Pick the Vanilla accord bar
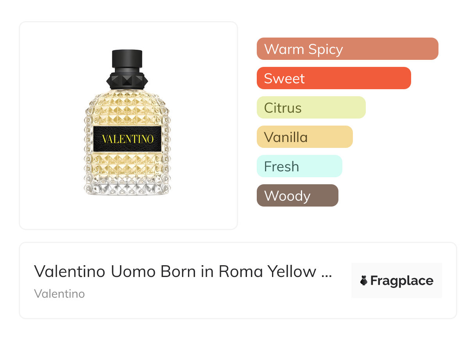This screenshot has width=476, height=338. point(305,137)
